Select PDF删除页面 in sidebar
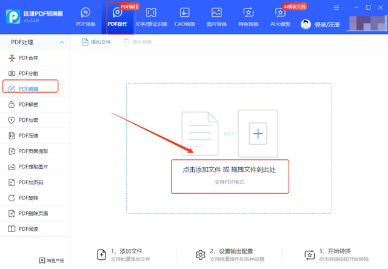 [x=35, y=213]
